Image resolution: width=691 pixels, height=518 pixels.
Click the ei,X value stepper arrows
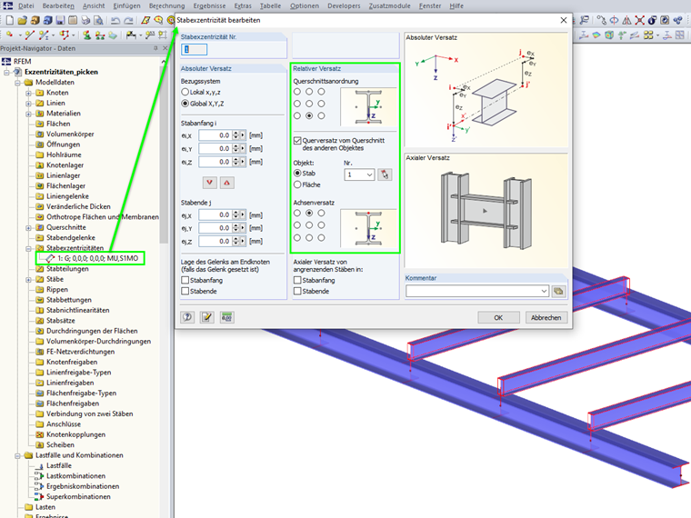click(235, 135)
